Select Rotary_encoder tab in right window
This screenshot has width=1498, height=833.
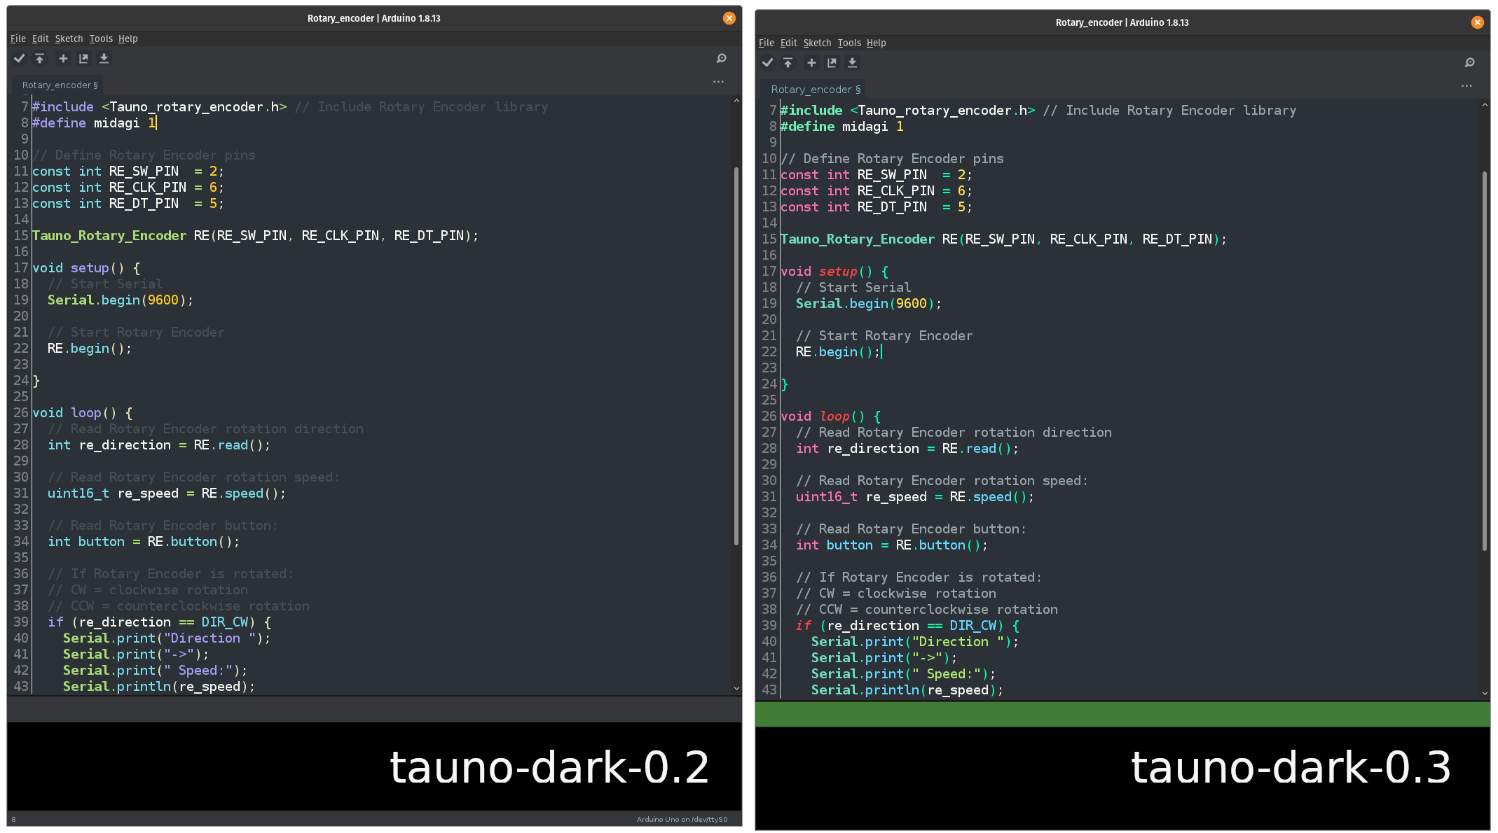pos(815,90)
